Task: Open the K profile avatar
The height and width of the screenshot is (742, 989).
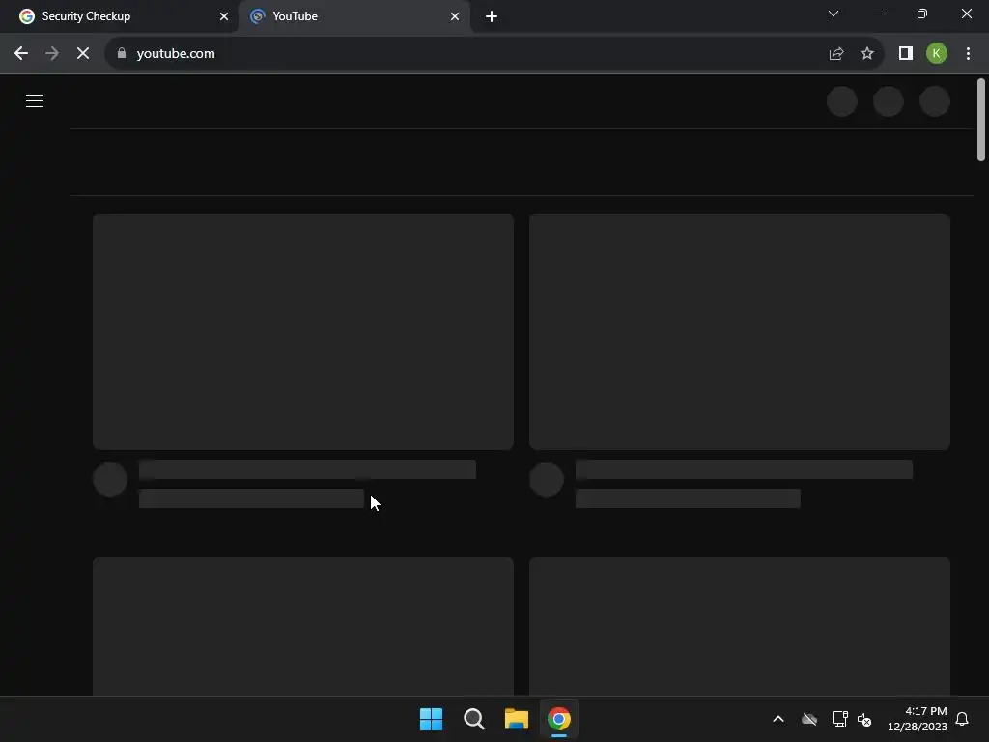Action: [x=937, y=54]
